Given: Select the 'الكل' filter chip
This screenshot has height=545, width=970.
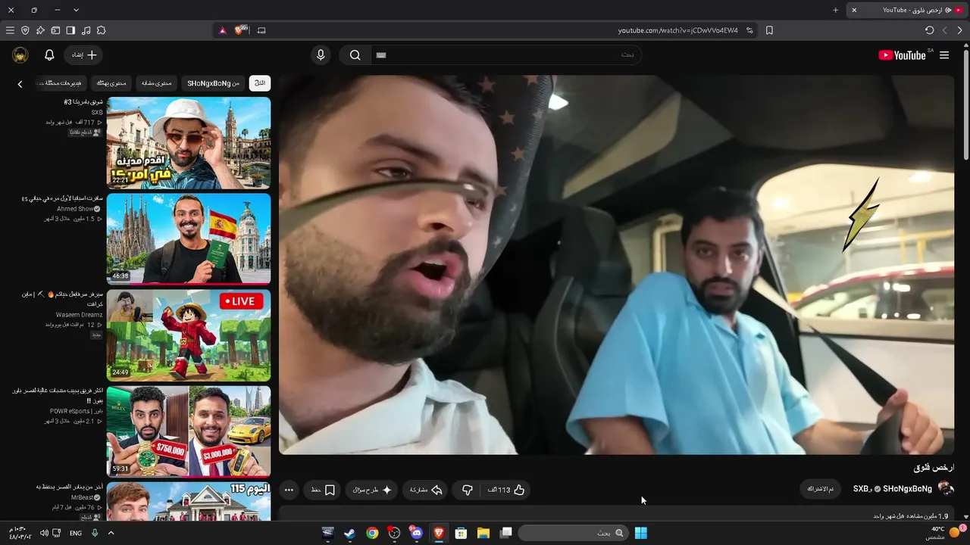Looking at the screenshot, I should (x=260, y=83).
